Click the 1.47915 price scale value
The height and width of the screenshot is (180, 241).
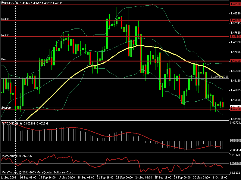click(x=236, y=23)
